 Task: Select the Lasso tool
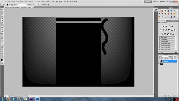tap(2, 14)
